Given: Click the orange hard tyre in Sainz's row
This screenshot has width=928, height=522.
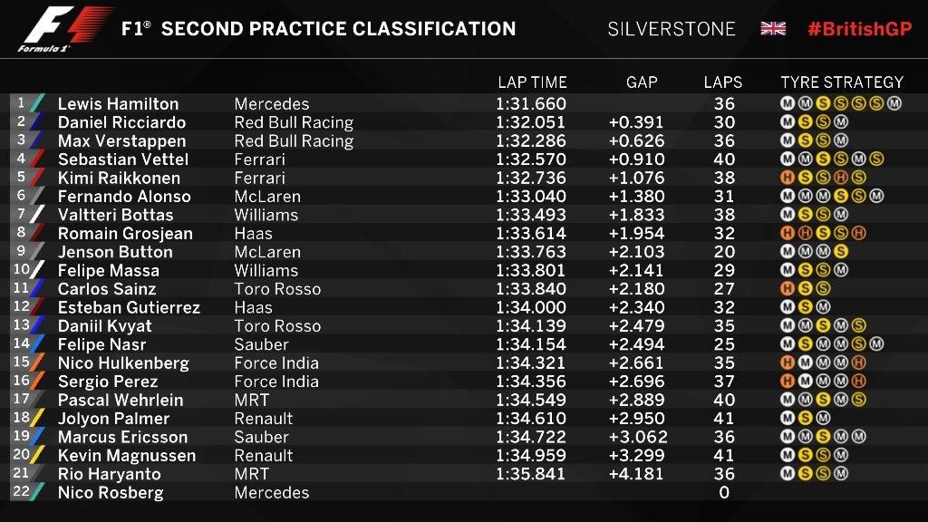Looking at the screenshot, I should click(788, 289).
